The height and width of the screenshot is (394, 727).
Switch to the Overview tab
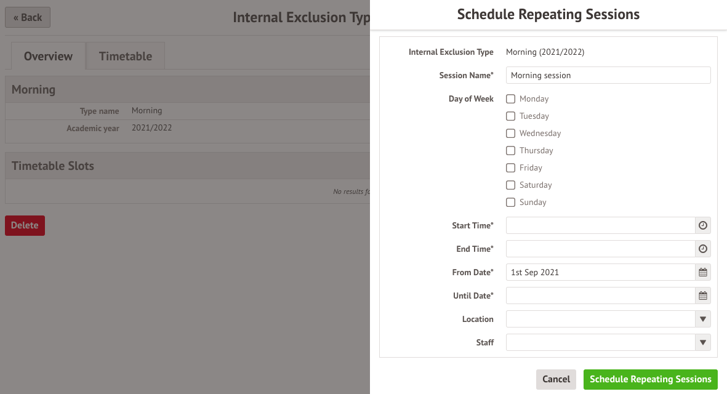[x=48, y=56]
